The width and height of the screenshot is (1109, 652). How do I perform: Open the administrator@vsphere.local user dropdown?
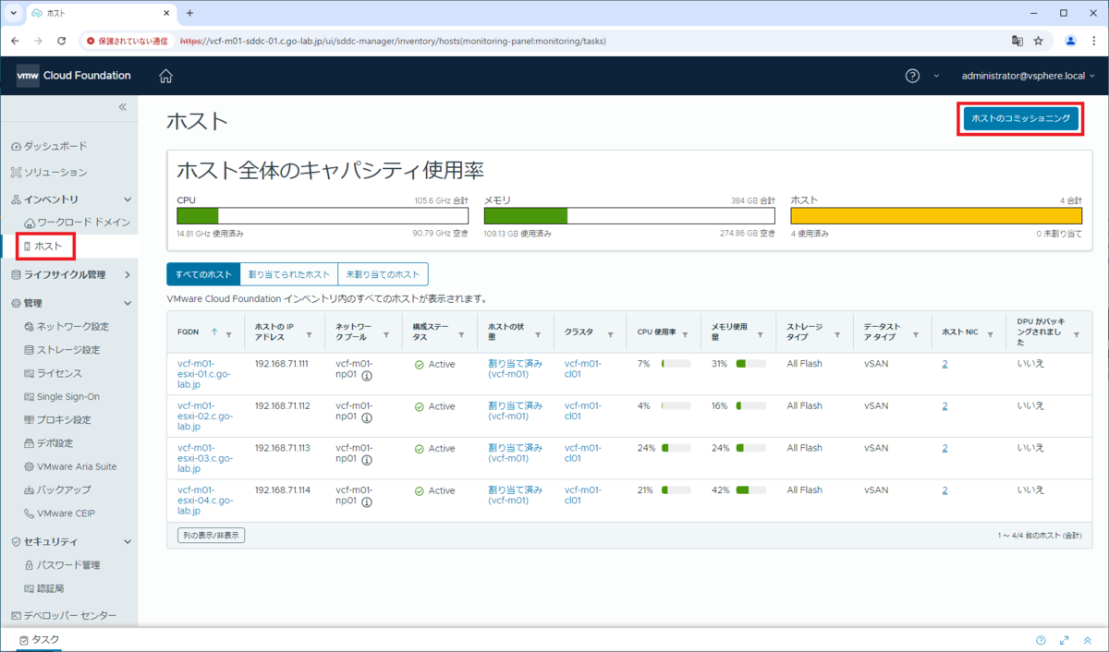[x=1029, y=76]
